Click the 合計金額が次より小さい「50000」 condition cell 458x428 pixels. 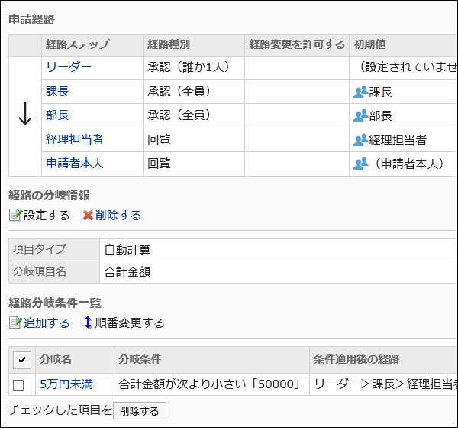pyautogui.click(x=211, y=384)
